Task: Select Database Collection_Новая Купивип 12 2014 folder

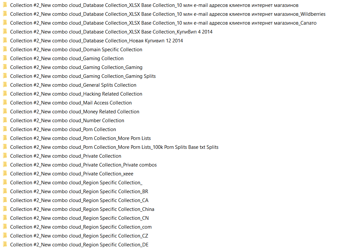Action: 97,41
